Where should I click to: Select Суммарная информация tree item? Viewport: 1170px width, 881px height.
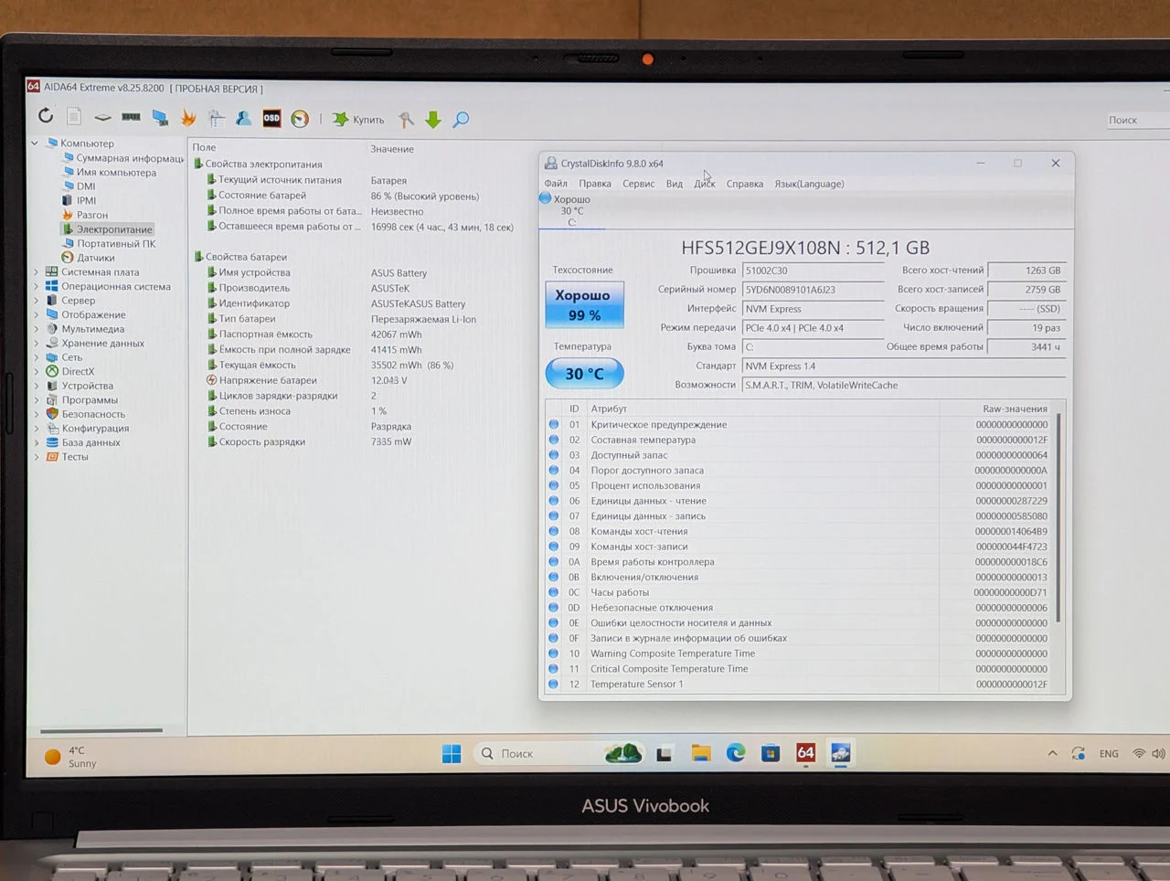[x=122, y=158]
